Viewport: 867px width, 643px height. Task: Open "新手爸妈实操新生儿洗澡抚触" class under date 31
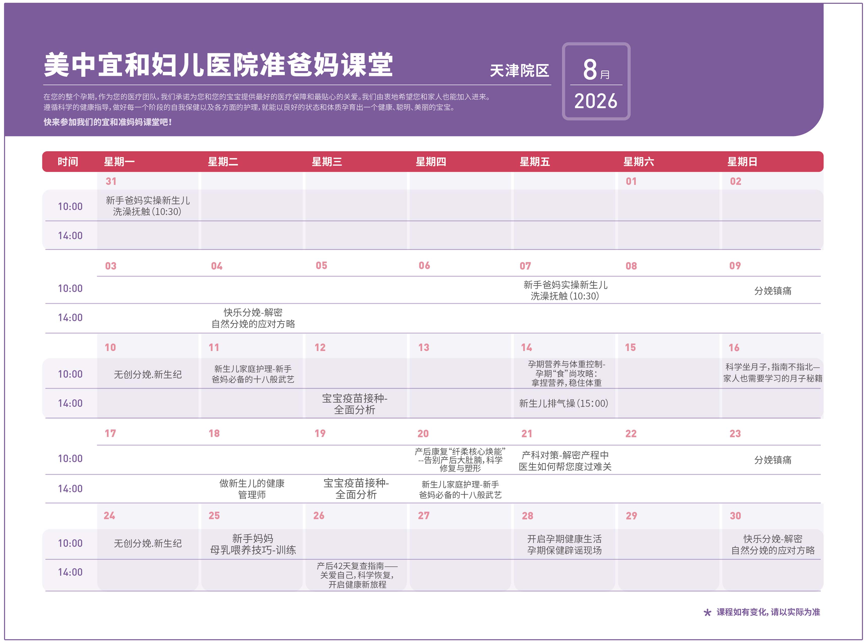(148, 206)
